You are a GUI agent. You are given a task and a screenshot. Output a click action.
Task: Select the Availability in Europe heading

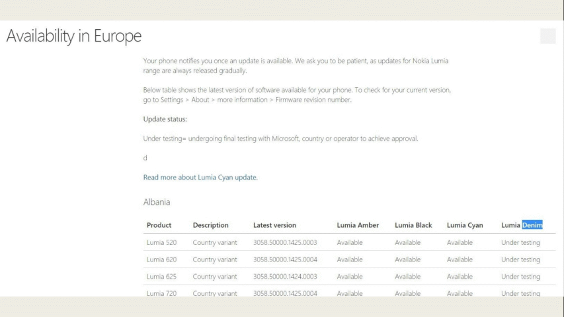coord(74,36)
